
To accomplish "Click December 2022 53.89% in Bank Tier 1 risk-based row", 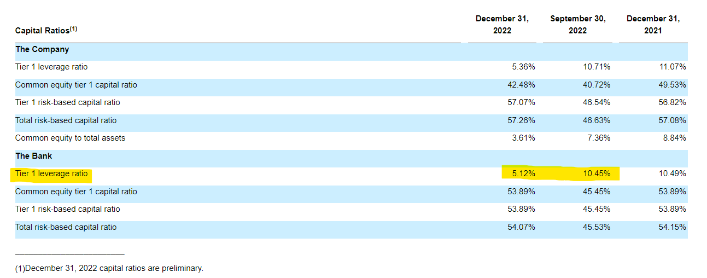I will pos(521,209).
